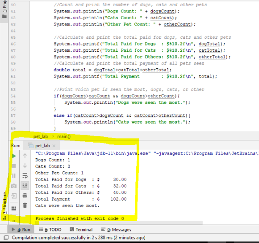
Task: Open the 6: TODO tool window
Action: [50, 230]
